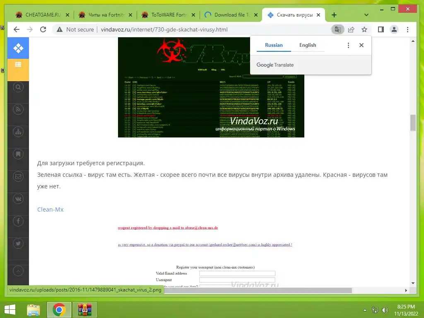
Task: Open the Clean-Mx link
Action: coord(50,210)
